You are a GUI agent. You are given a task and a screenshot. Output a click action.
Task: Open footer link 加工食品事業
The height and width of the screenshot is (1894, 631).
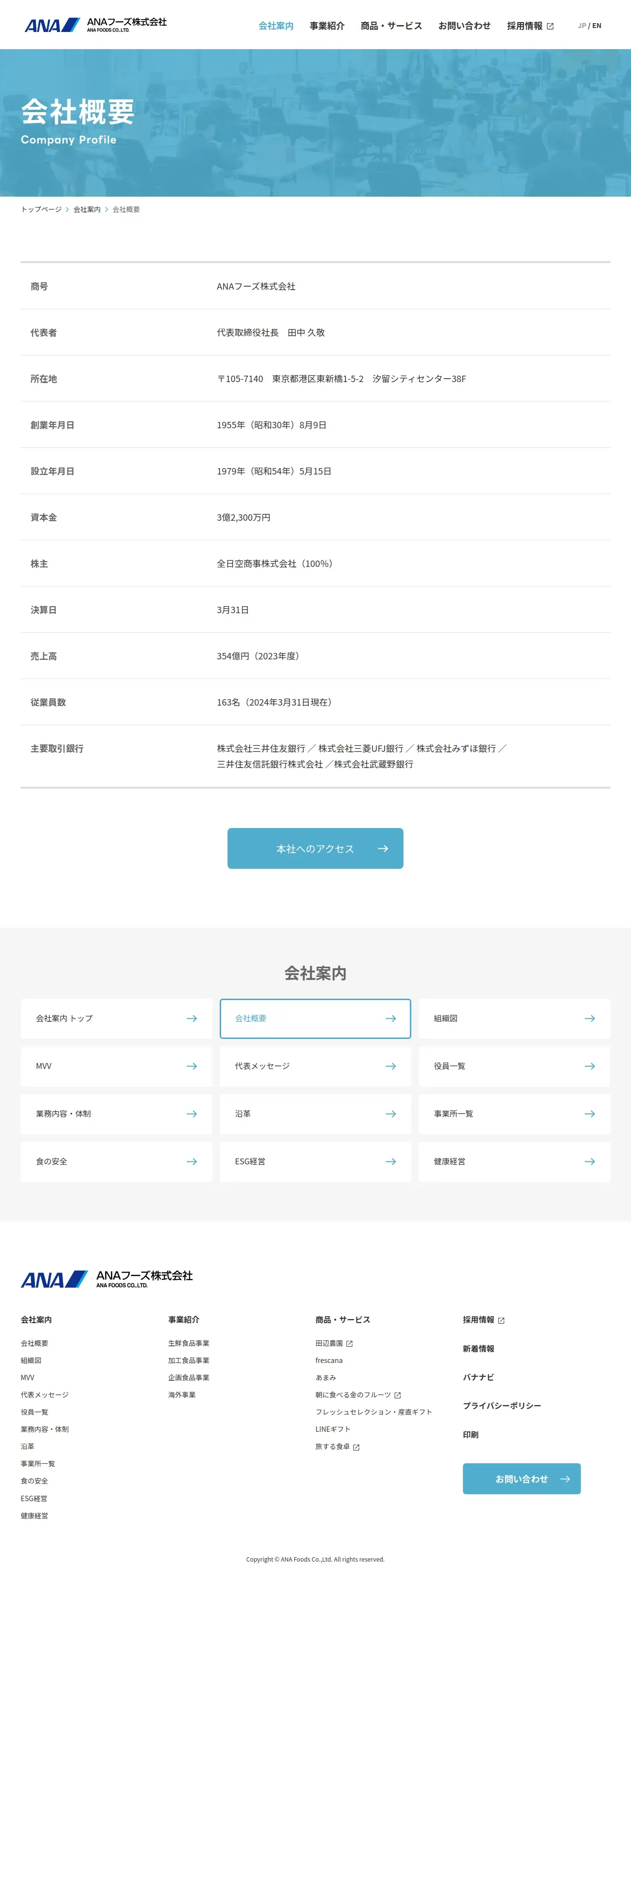coord(189,1360)
